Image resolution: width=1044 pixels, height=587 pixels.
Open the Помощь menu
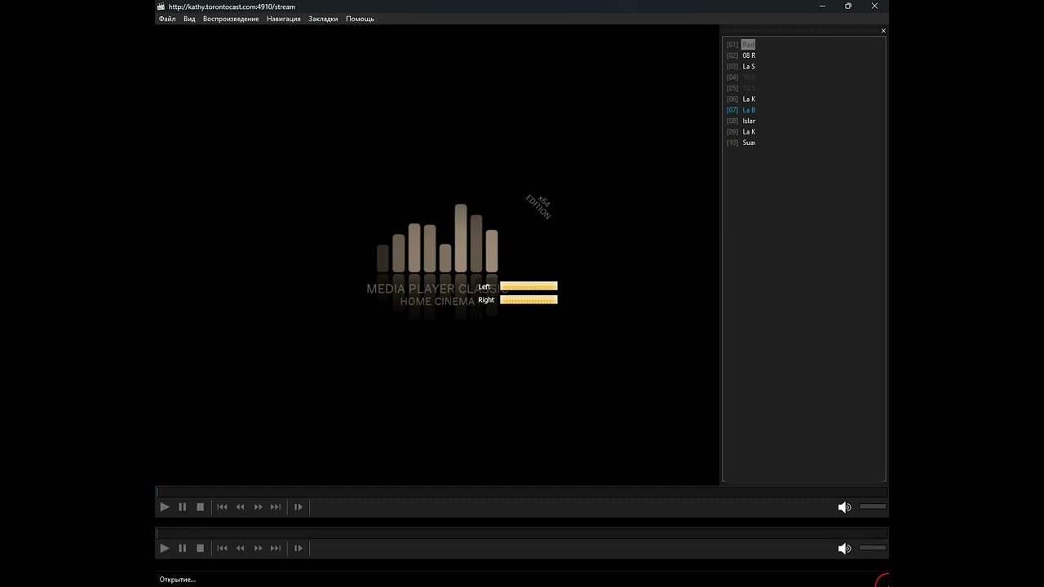tap(360, 19)
